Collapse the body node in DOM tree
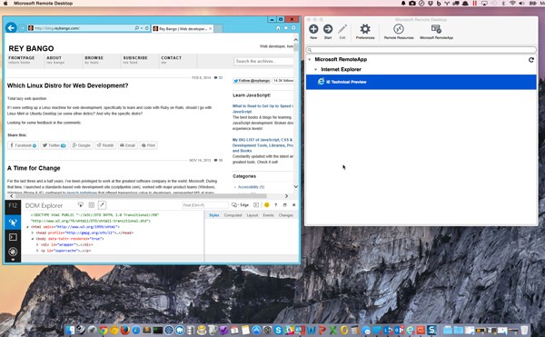The image size is (545, 337). click(33, 239)
